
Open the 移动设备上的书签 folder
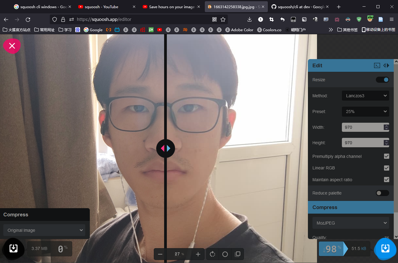click(379, 30)
